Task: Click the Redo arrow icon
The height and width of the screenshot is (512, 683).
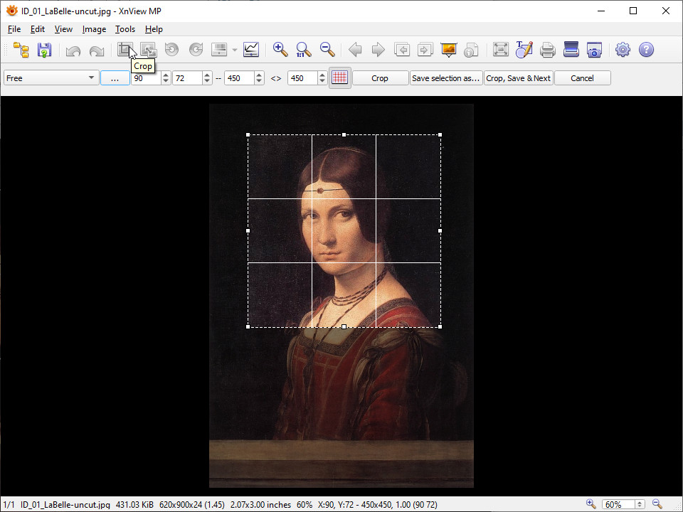Action: (97, 50)
